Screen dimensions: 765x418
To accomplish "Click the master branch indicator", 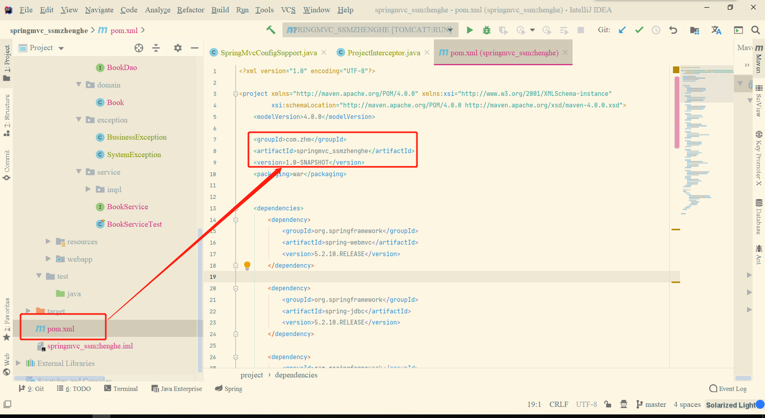I will tap(651, 404).
